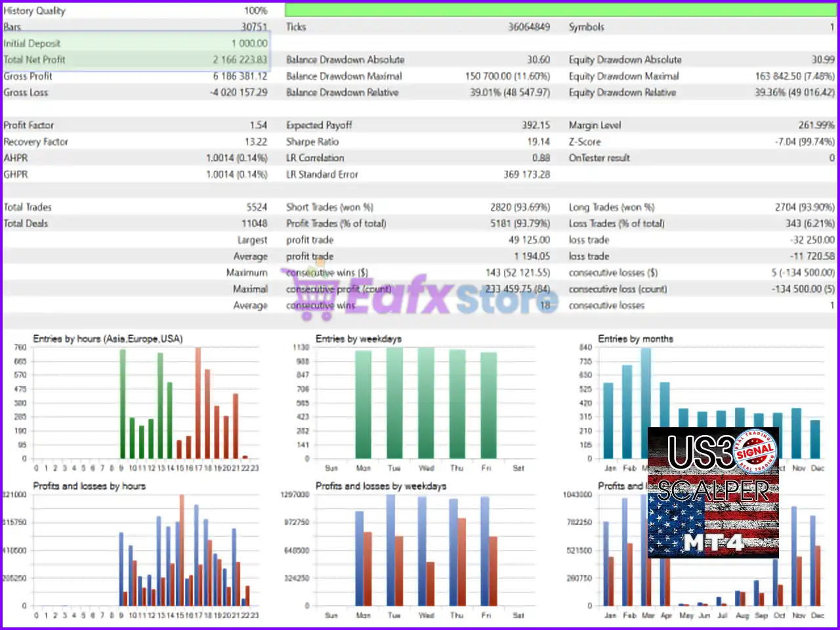Select Average loss trade value -11 720.58
This screenshot has width=840, height=630.
(x=812, y=257)
